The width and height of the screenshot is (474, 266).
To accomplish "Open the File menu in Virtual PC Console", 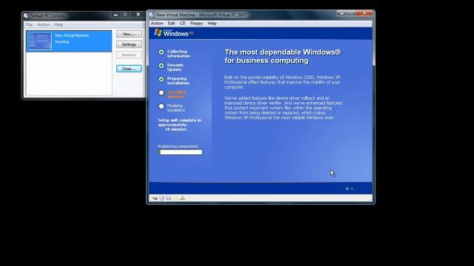I will click(x=29, y=24).
